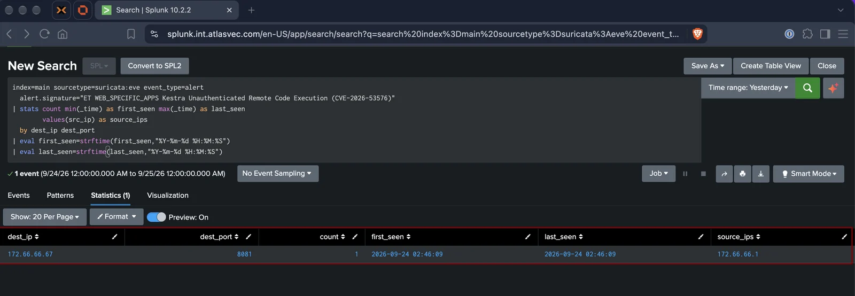The width and height of the screenshot is (855, 296).
Task: Change the Smart Mode search mode
Action: pyautogui.click(x=809, y=174)
